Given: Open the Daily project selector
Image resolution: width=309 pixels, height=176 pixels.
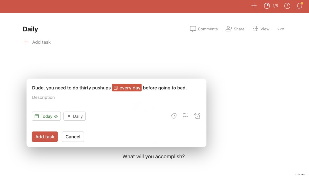Looking at the screenshot, I should coord(75,116).
